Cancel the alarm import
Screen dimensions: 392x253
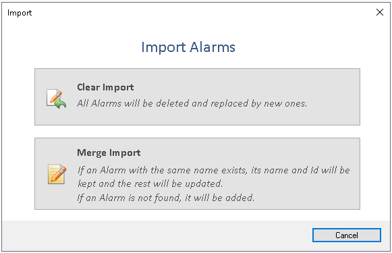pos(347,235)
